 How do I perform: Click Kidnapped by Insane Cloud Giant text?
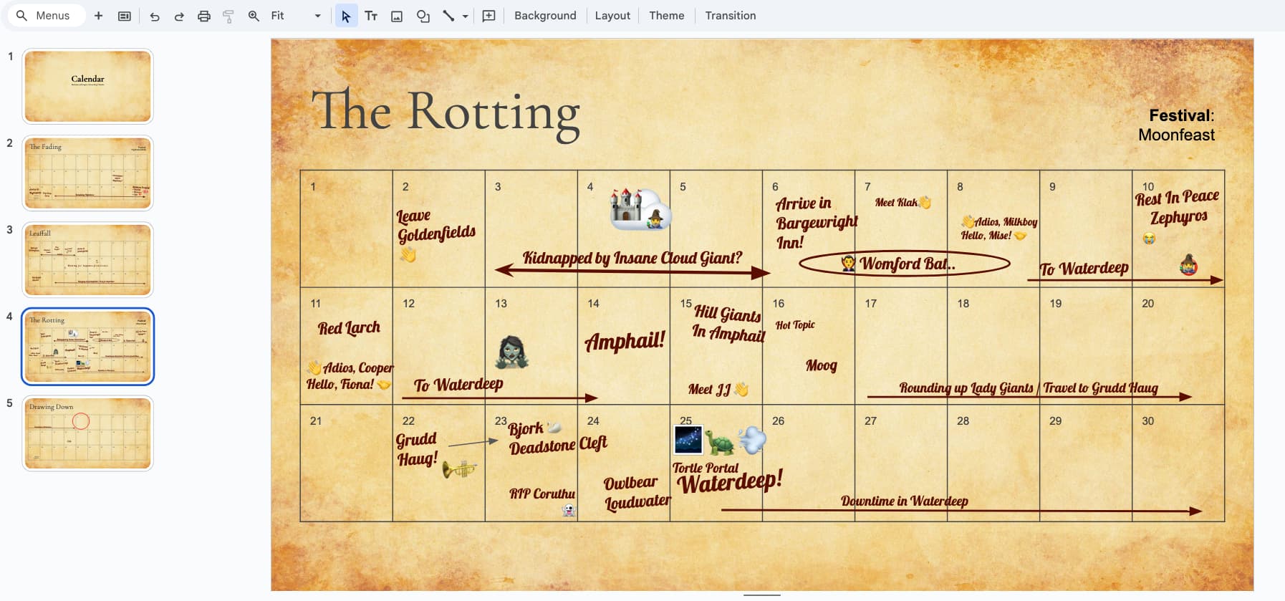click(632, 258)
